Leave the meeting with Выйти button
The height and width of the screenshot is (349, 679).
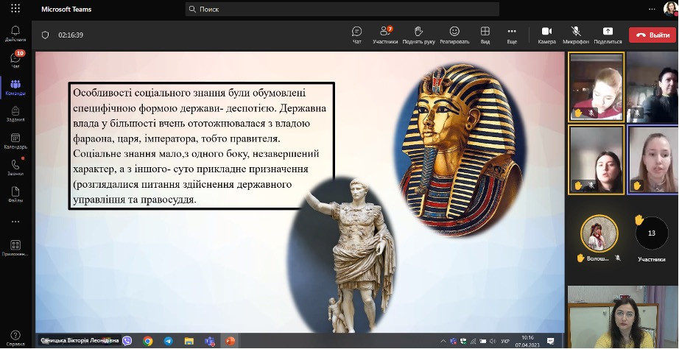(650, 35)
